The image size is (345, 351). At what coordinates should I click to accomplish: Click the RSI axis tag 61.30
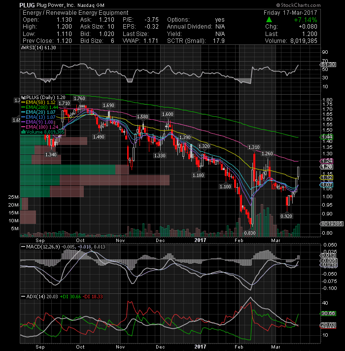click(x=328, y=65)
